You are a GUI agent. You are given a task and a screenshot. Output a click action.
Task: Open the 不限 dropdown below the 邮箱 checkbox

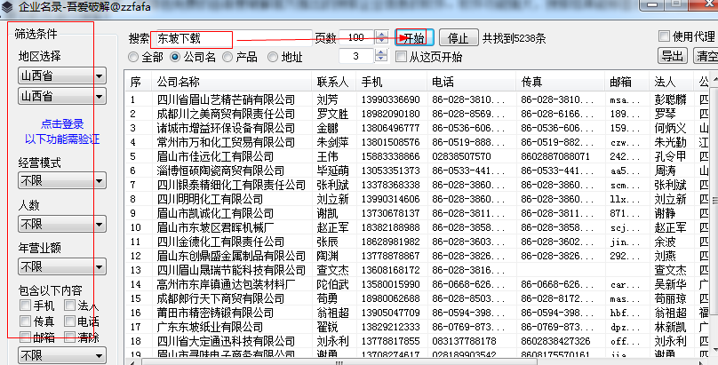click(62, 356)
